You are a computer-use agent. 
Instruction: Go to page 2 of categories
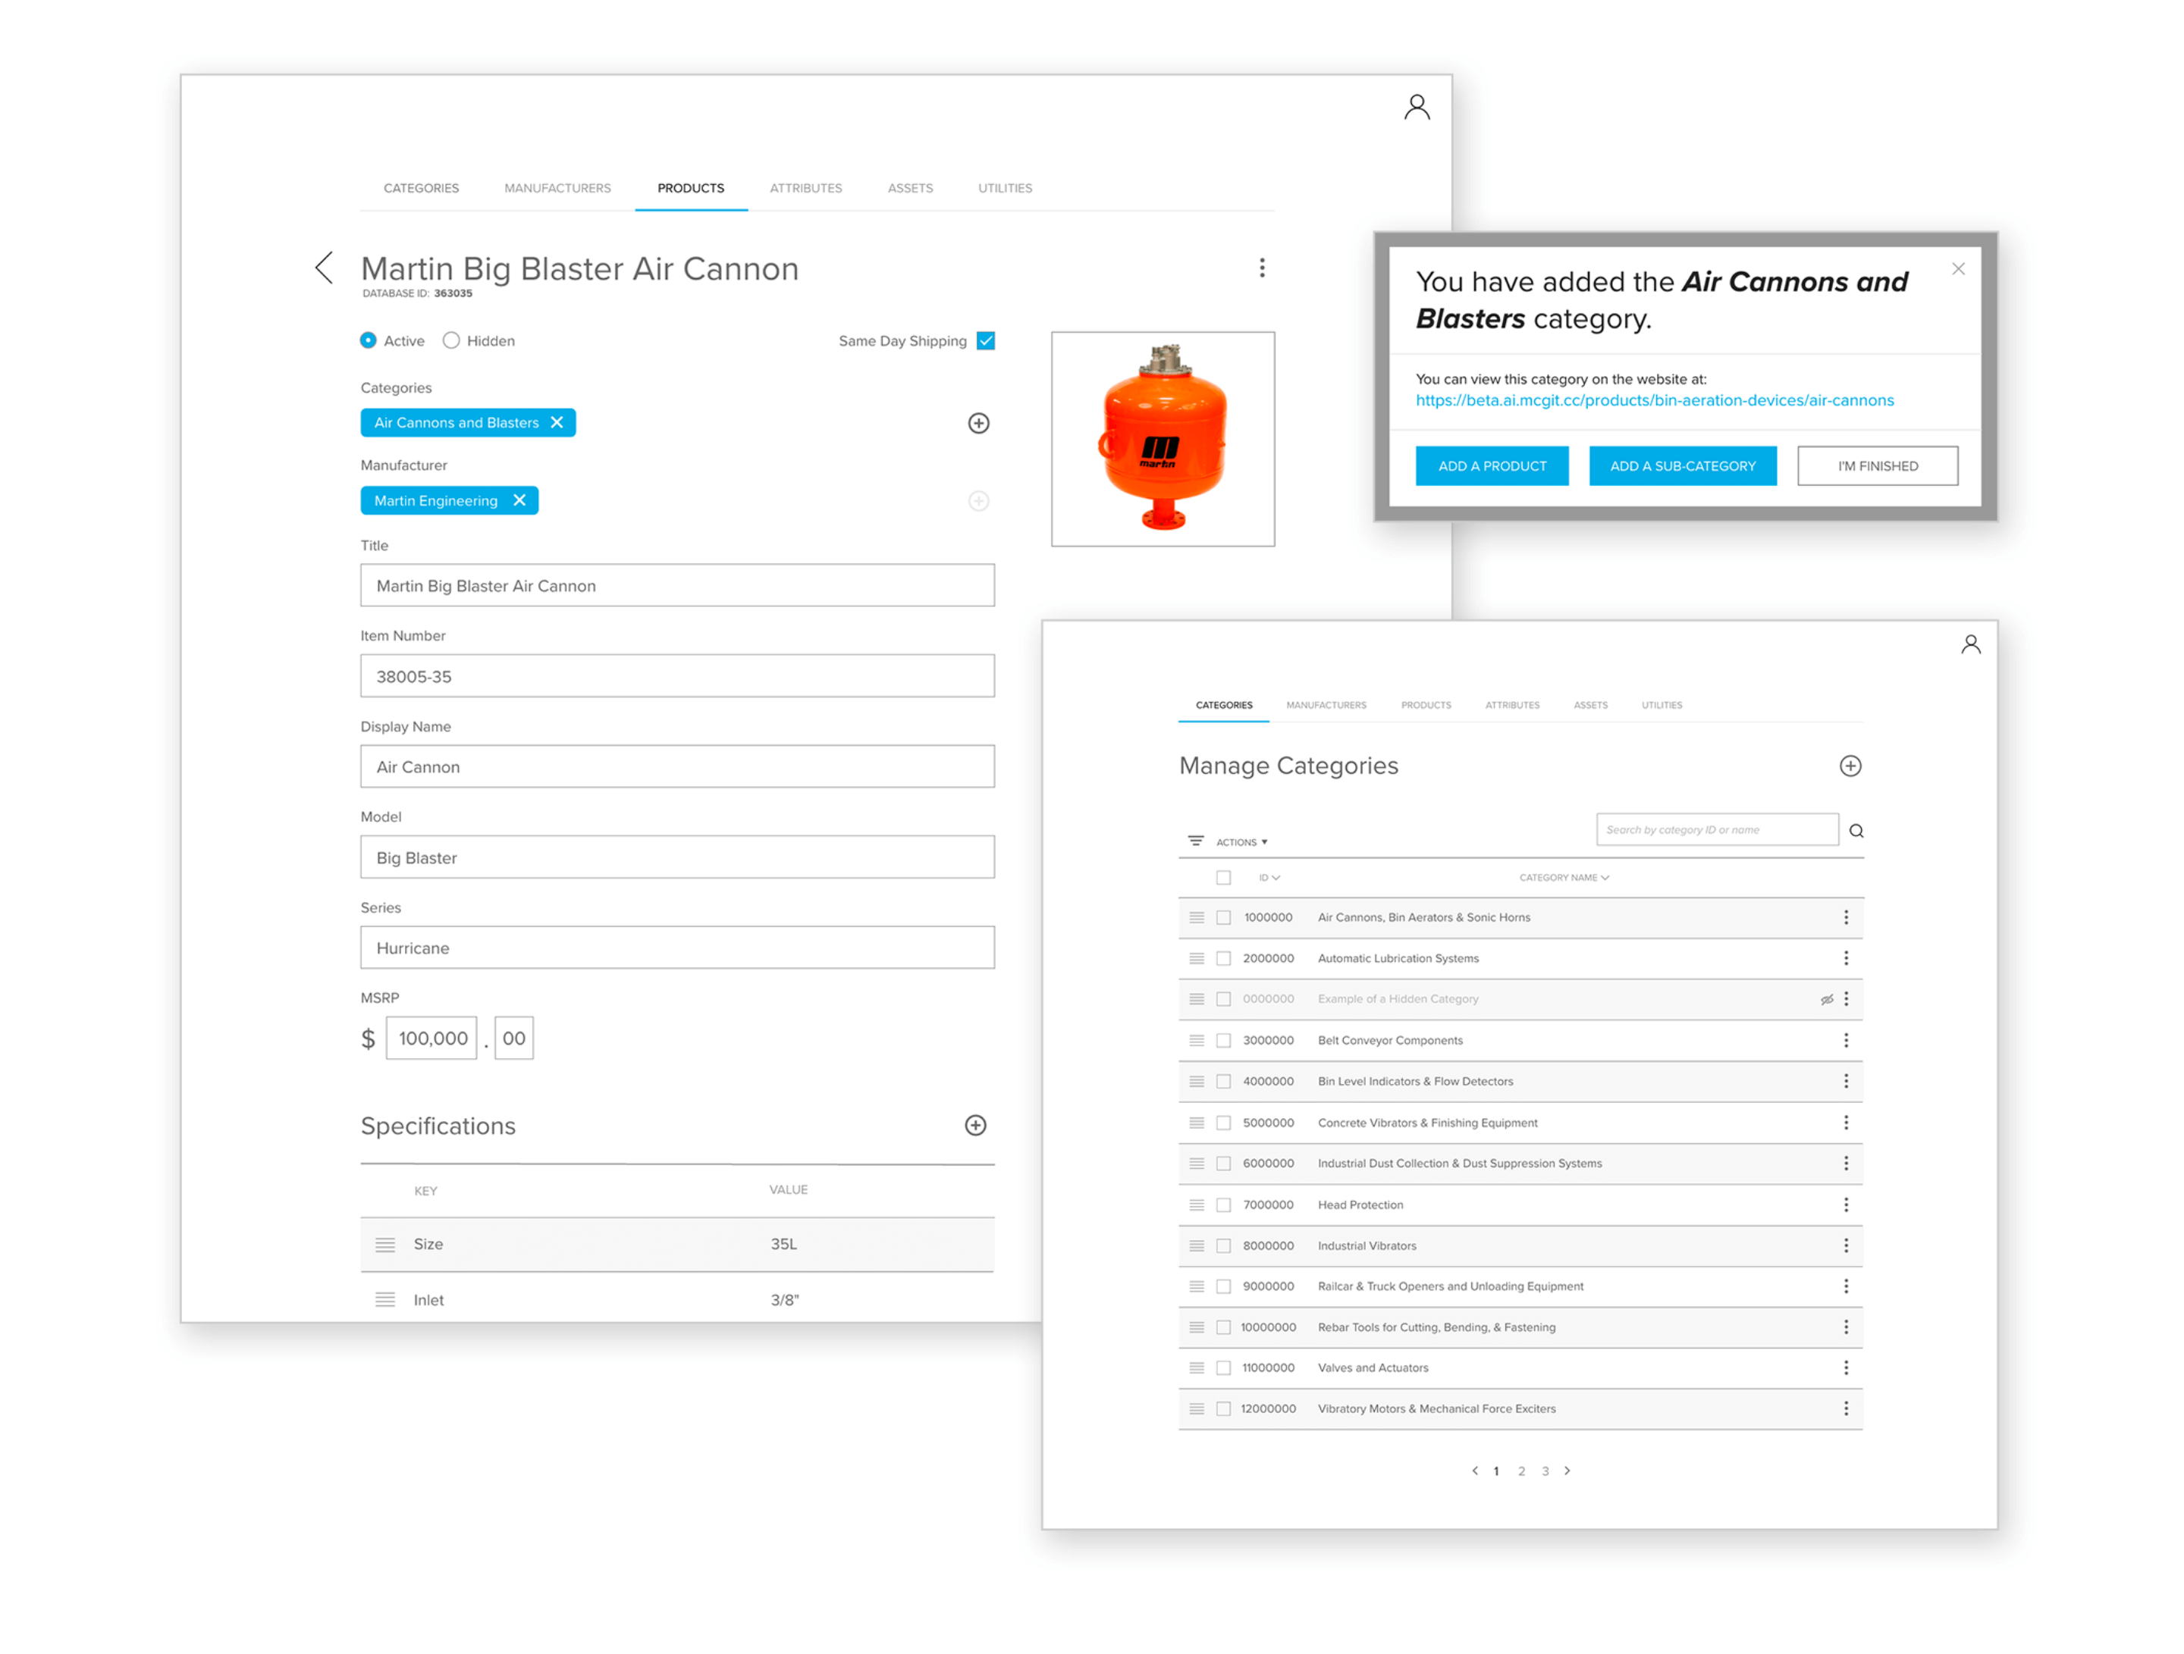(1520, 1471)
